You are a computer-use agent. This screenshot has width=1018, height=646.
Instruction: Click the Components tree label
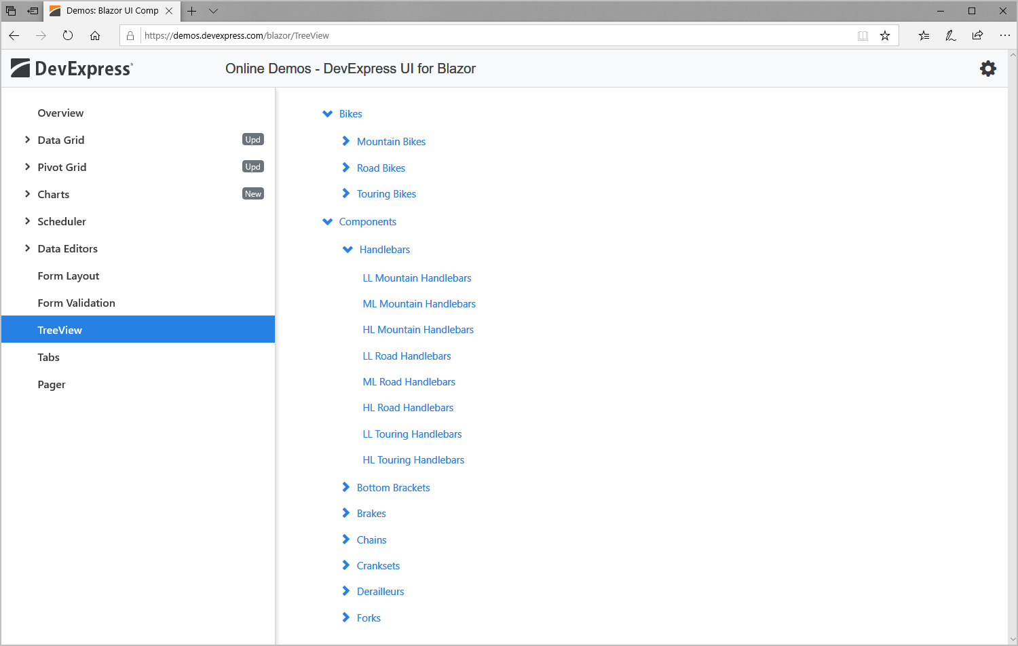pos(368,222)
